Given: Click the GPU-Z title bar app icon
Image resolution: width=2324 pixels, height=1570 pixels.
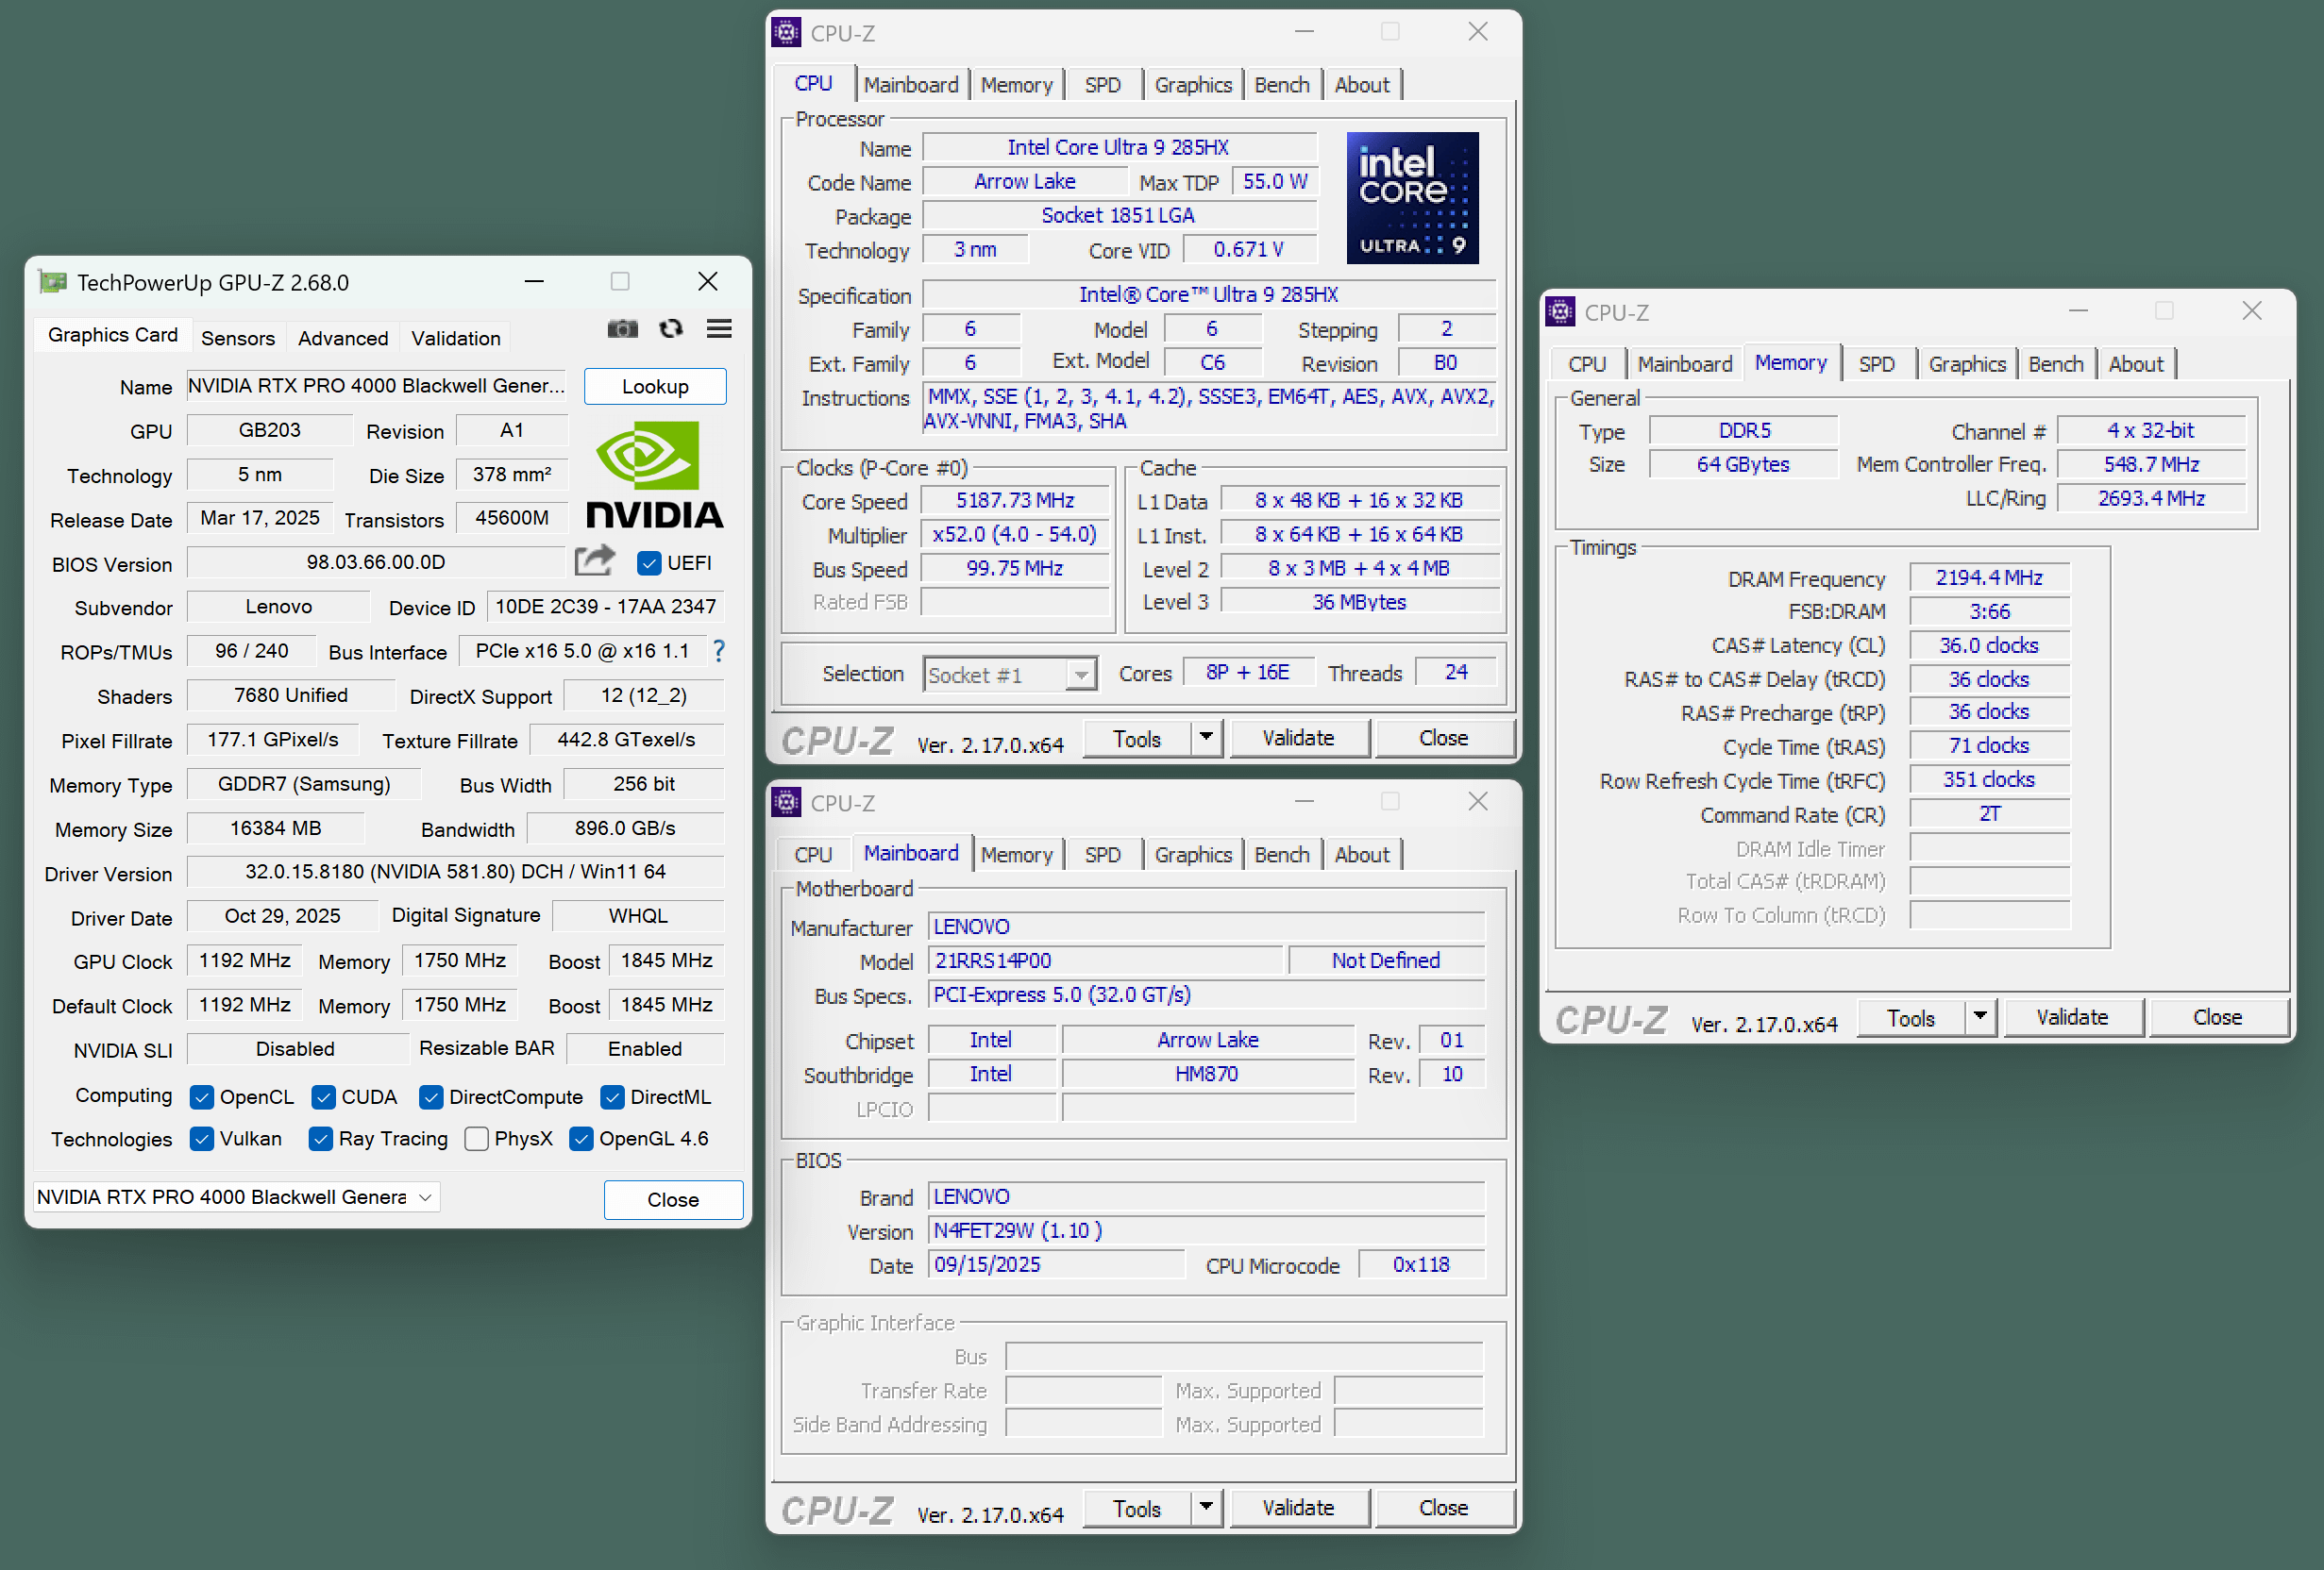Looking at the screenshot, I should tap(52, 283).
